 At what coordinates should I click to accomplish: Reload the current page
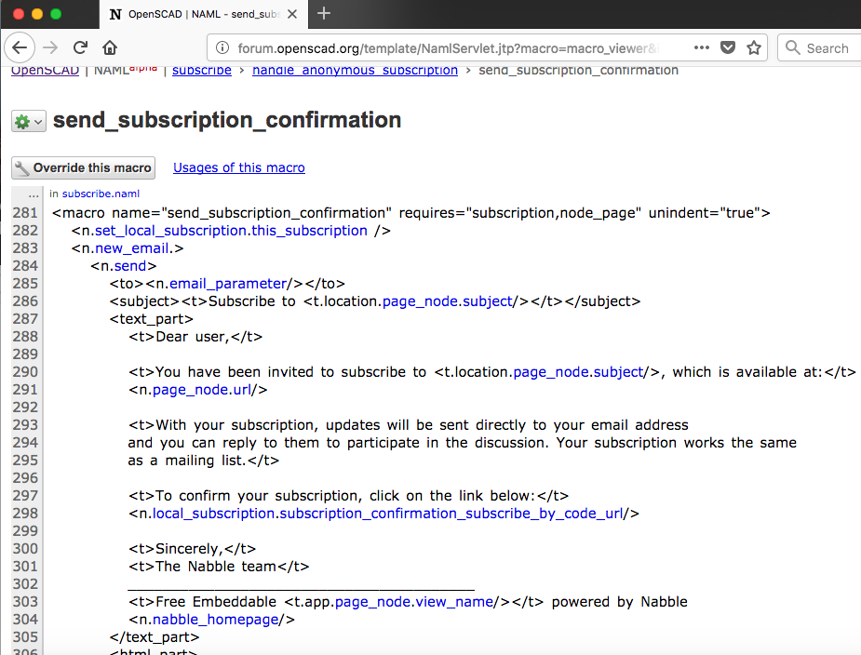(x=80, y=47)
